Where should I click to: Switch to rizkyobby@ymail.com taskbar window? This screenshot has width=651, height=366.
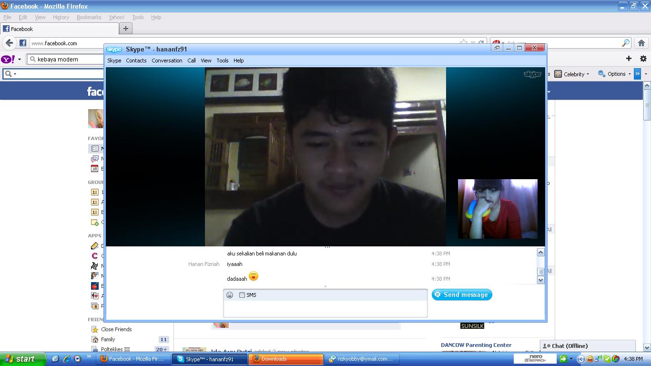[x=362, y=359]
